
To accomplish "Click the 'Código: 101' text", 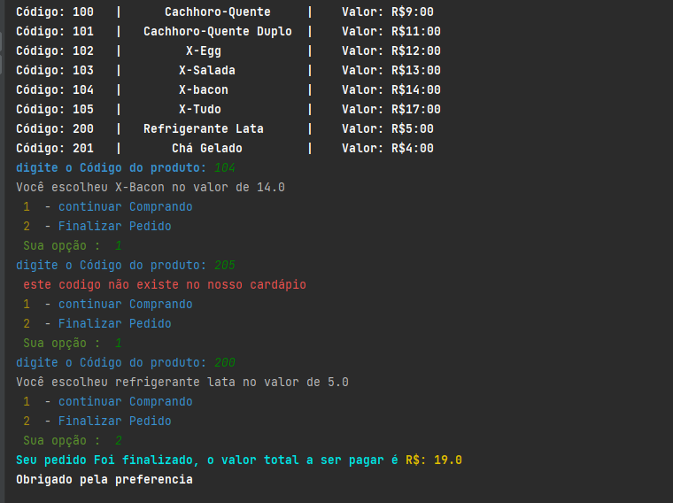I will pos(55,31).
